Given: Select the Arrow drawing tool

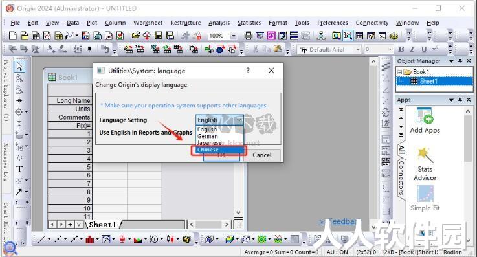Looking at the screenshot, I should point(19,192).
